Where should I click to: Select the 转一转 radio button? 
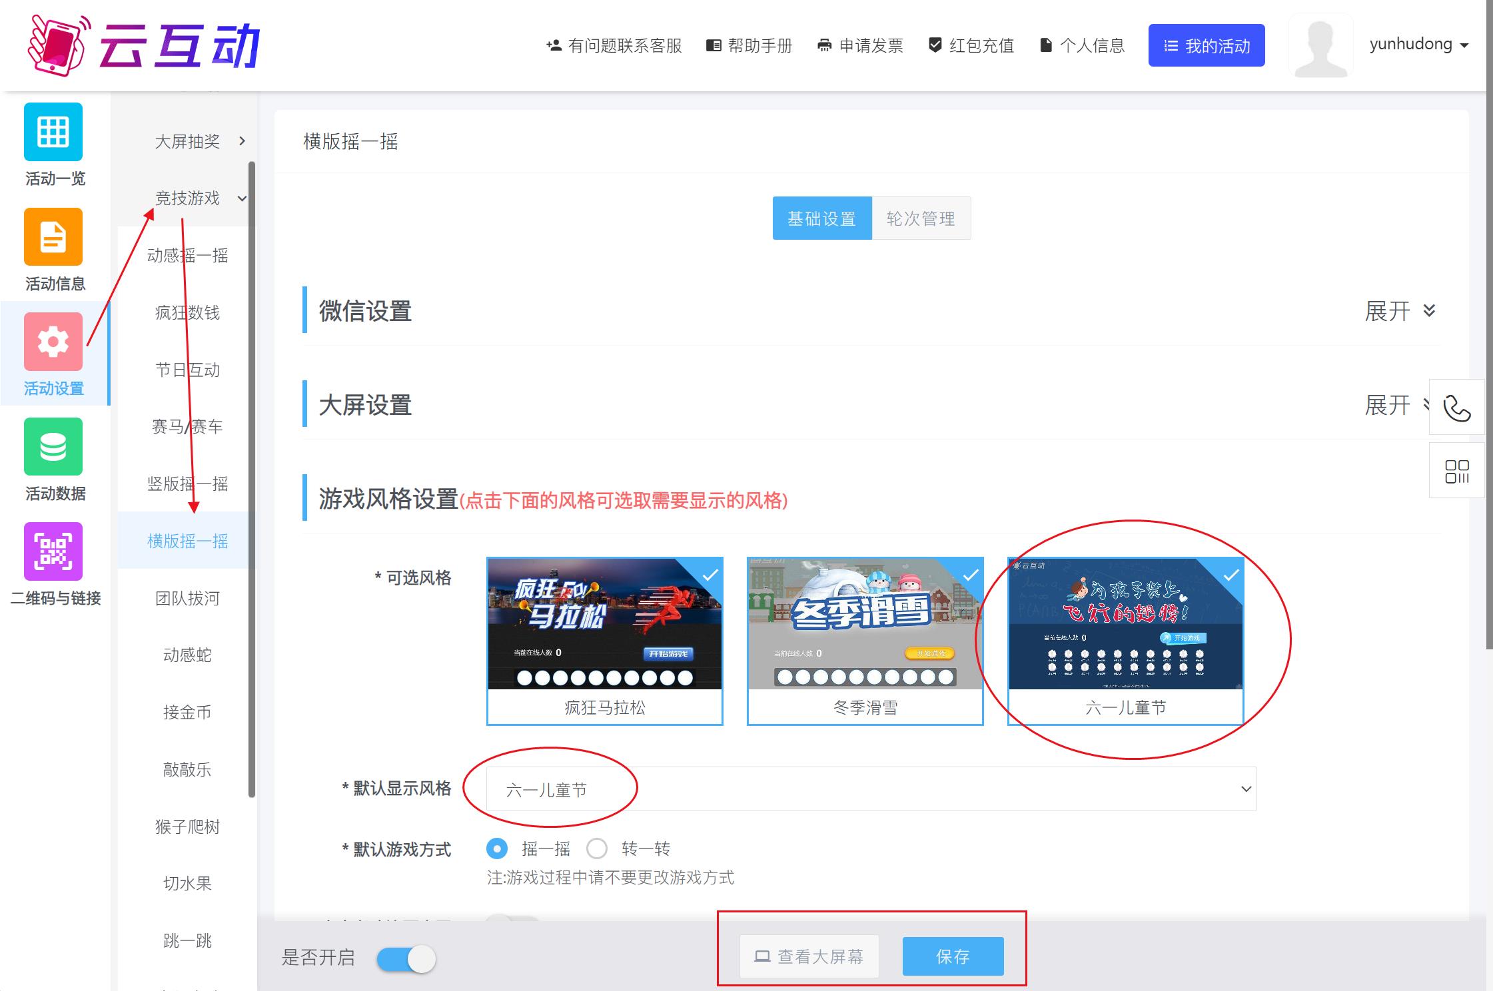[597, 848]
